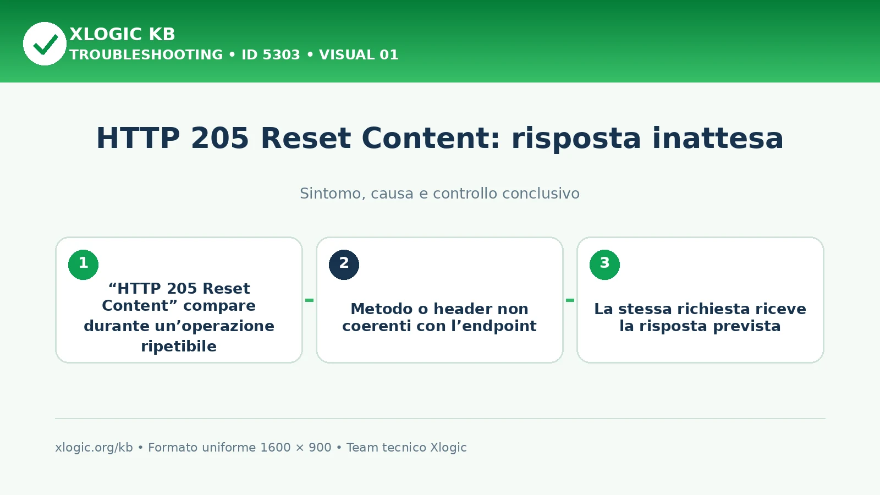The image size is (880, 495).
Task: Click the HTTP 205 Reset Content main heading
Action: coord(440,139)
